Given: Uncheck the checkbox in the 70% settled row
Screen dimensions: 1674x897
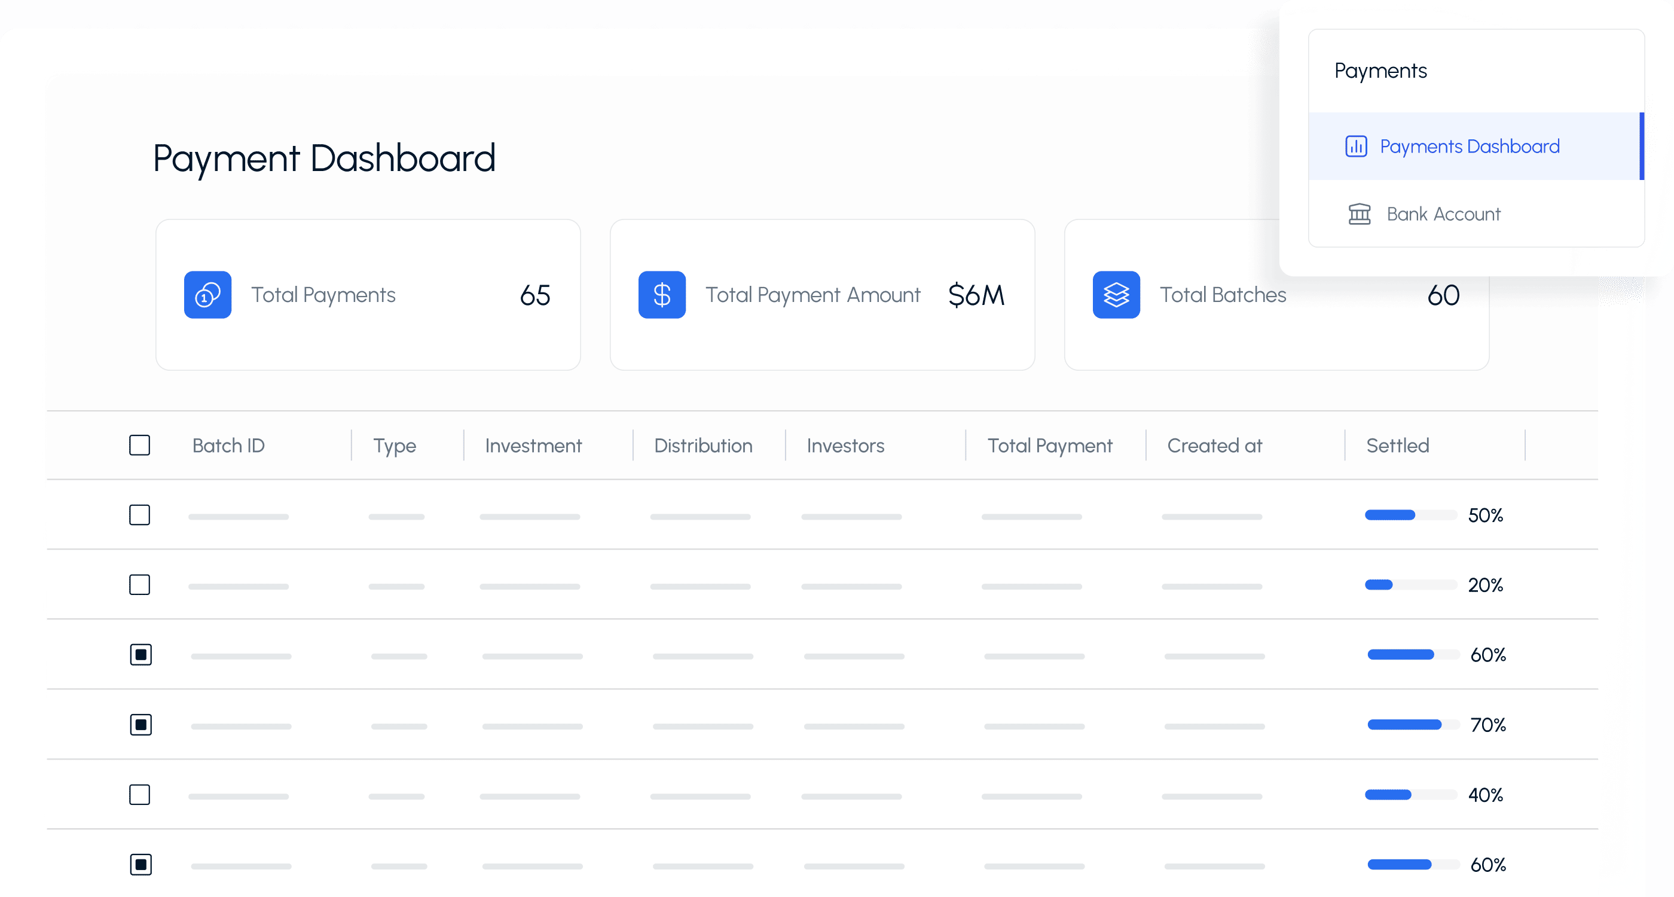Looking at the screenshot, I should 141,725.
